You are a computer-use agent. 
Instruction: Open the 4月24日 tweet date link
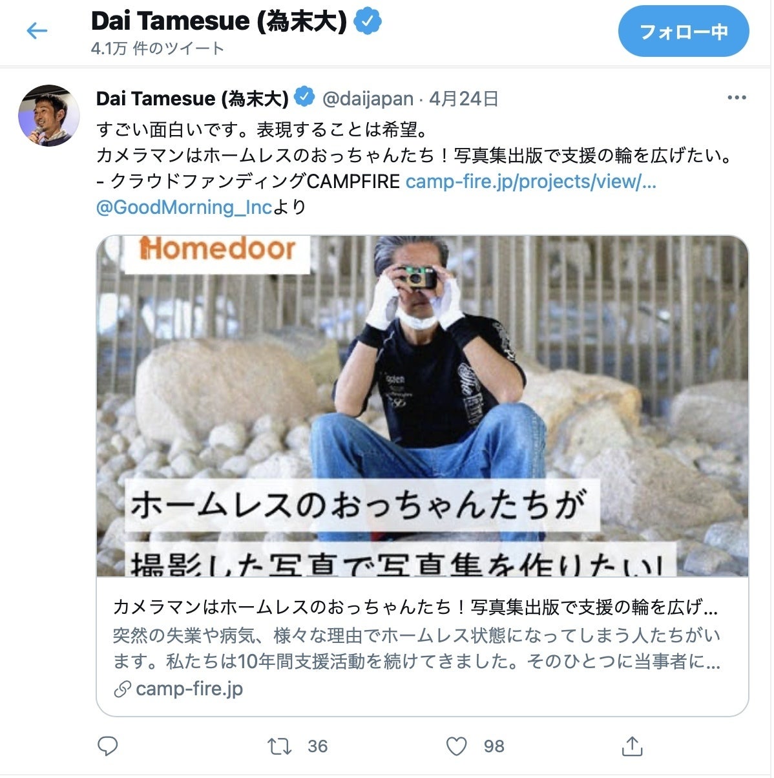(x=464, y=98)
